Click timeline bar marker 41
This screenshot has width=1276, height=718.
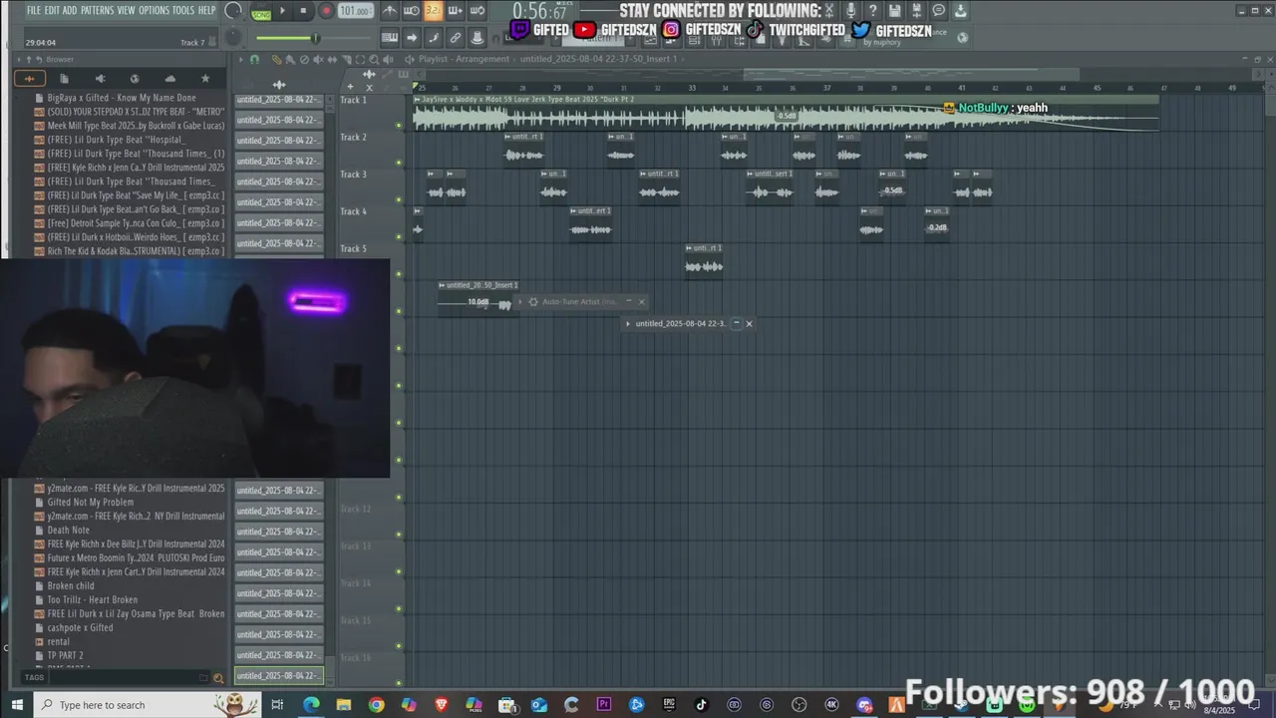tap(961, 88)
